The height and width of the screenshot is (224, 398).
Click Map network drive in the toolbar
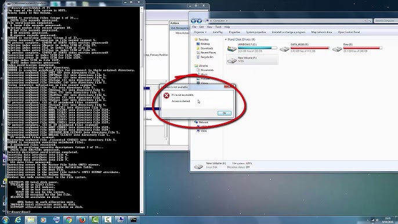(321, 32)
